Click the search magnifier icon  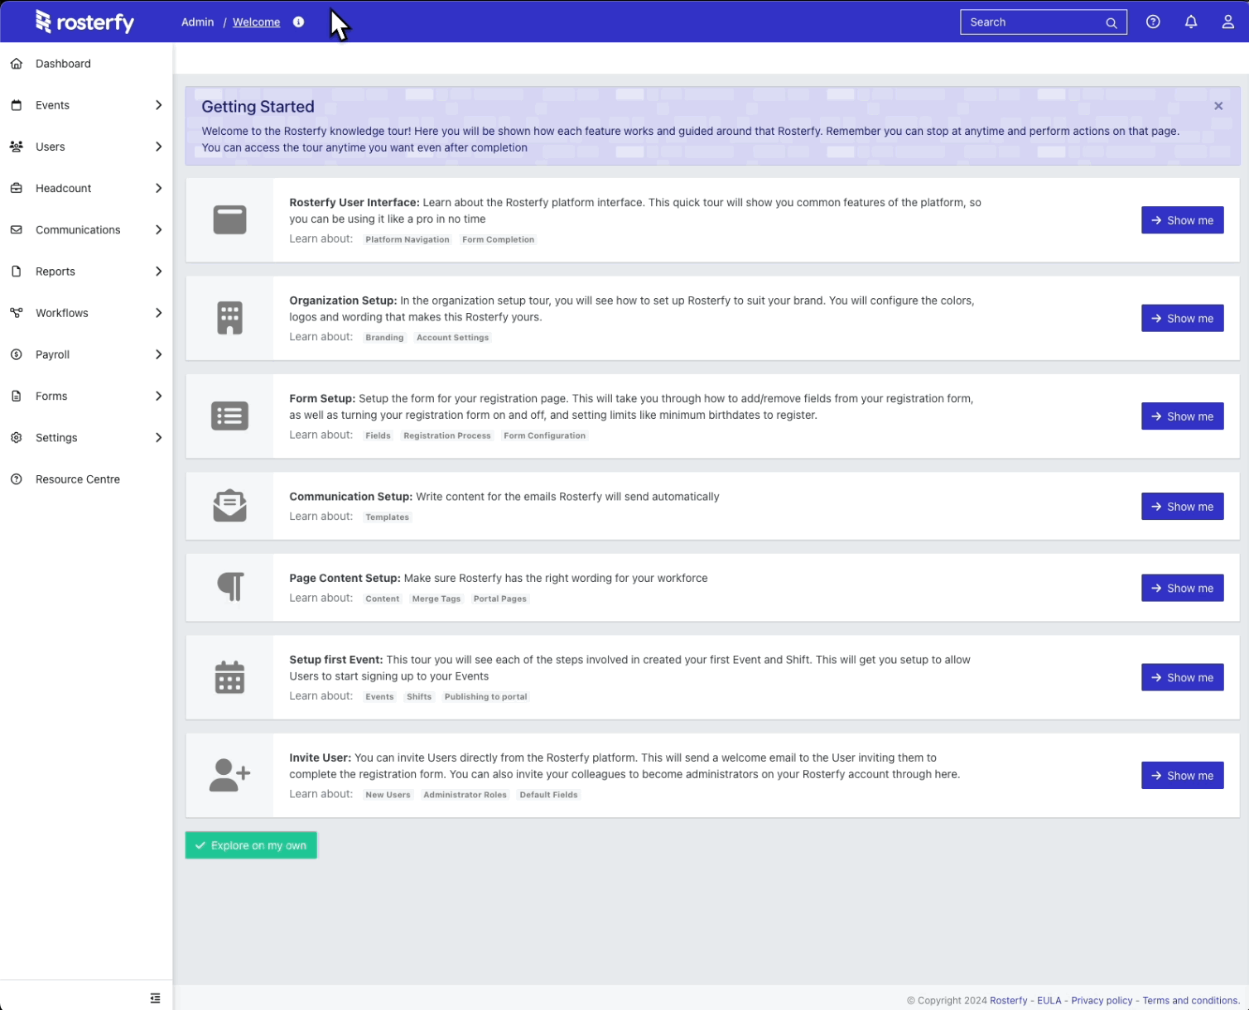[x=1112, y=23]
